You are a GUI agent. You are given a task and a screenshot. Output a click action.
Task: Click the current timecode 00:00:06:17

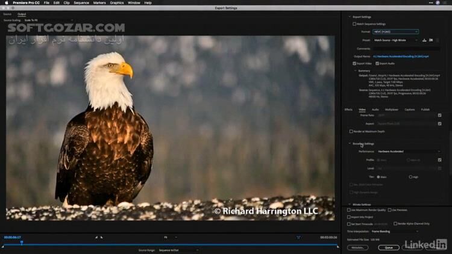(13, 237)
